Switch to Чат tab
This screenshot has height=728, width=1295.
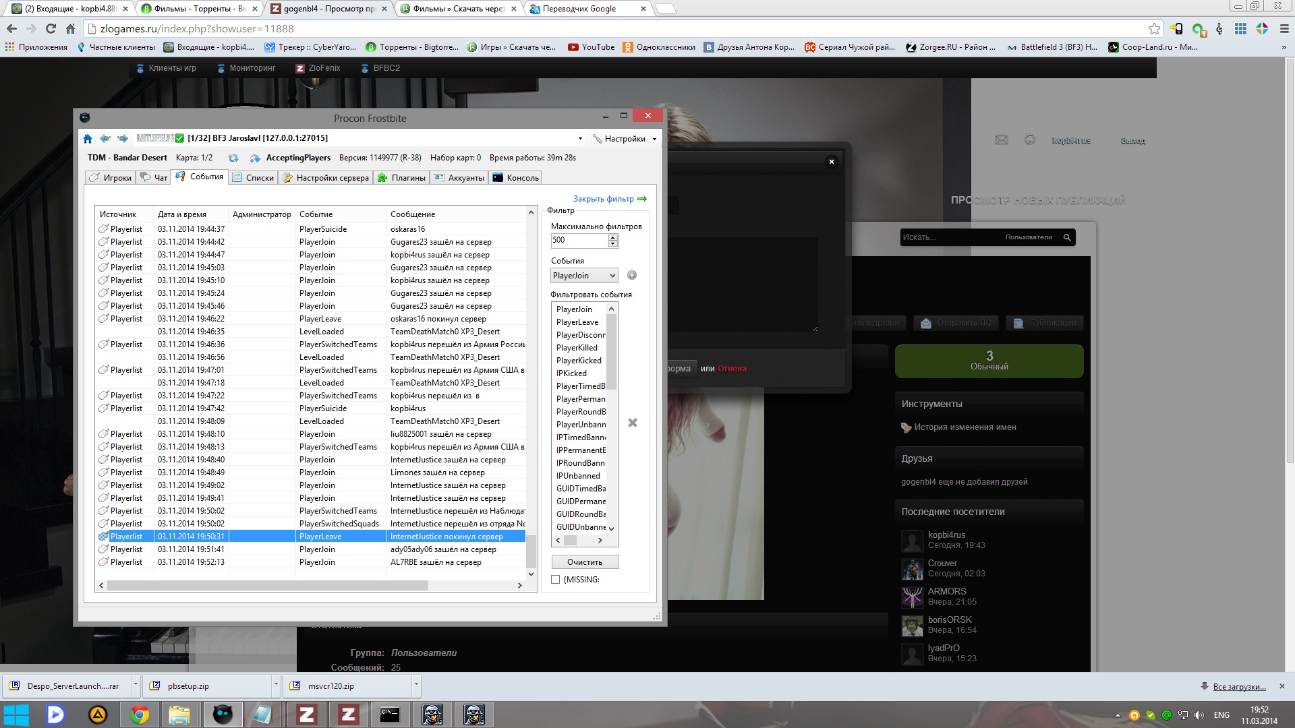click(154, 178)
